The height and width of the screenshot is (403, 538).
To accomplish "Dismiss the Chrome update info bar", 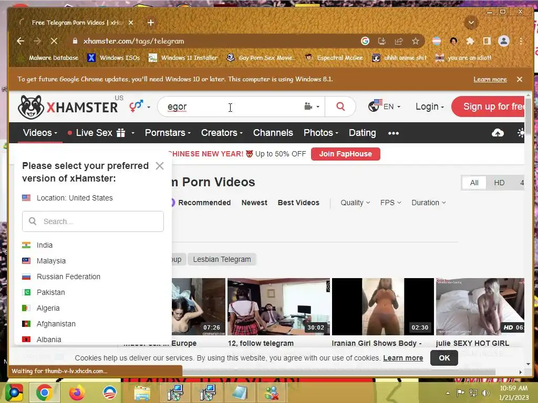I will pos(520,79).
